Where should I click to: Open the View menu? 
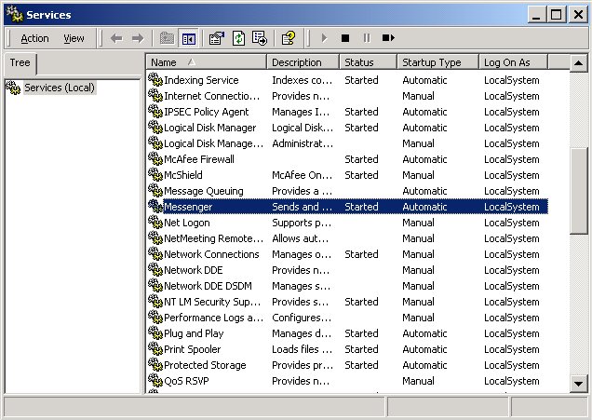tap(74, 38)
